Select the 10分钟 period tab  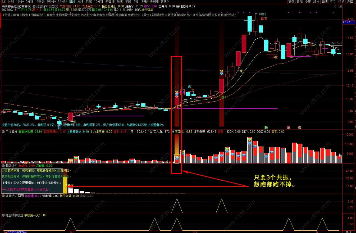[x=99, y=2]
